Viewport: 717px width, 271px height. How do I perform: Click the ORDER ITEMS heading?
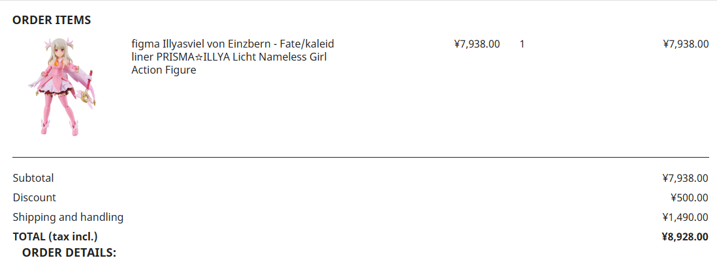[x=52, y=20]
